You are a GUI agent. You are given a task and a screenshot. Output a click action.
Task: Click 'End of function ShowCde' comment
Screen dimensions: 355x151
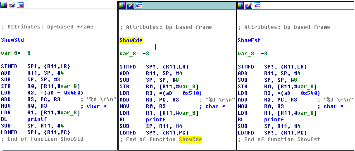coord(161,139)
